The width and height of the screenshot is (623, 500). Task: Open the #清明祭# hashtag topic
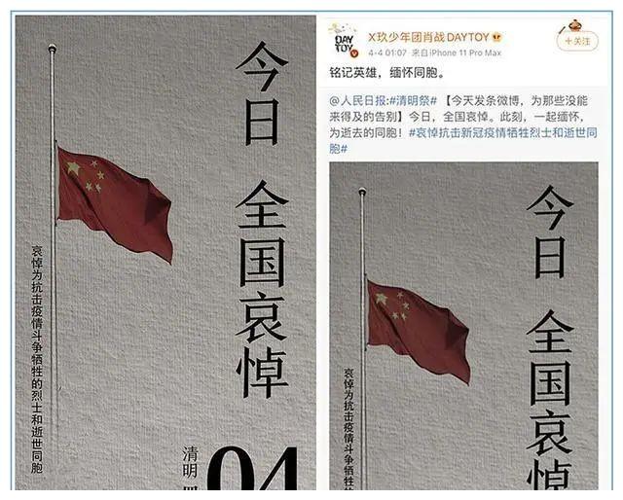point(413,100)
